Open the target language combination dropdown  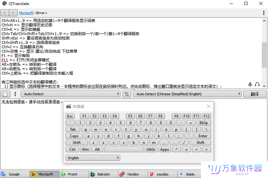click(187, 94)
